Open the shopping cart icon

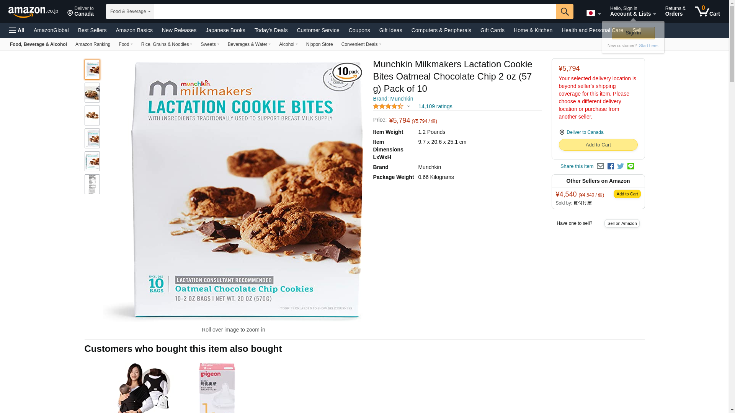pyautogui.click(x=707, y=11)
